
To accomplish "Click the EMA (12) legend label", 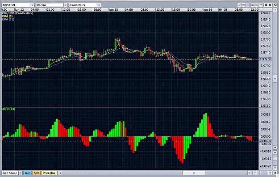I will coord(8,19).
